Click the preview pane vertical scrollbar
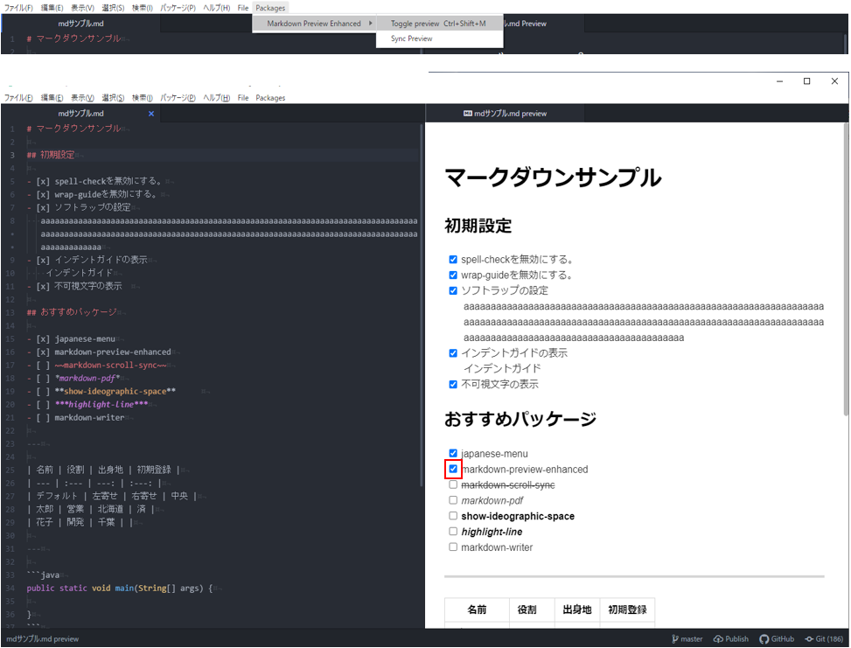 point(846,269)
